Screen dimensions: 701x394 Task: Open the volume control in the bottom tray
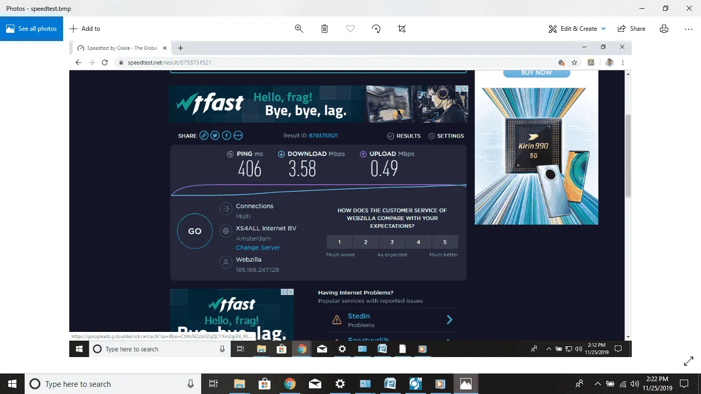[635, 384]
